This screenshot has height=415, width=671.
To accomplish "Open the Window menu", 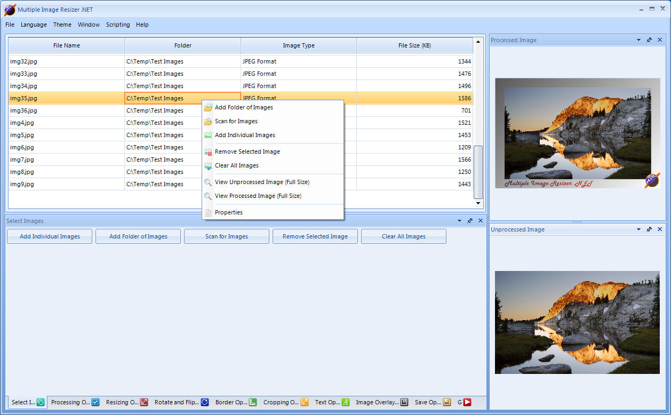I will [89, 25].
